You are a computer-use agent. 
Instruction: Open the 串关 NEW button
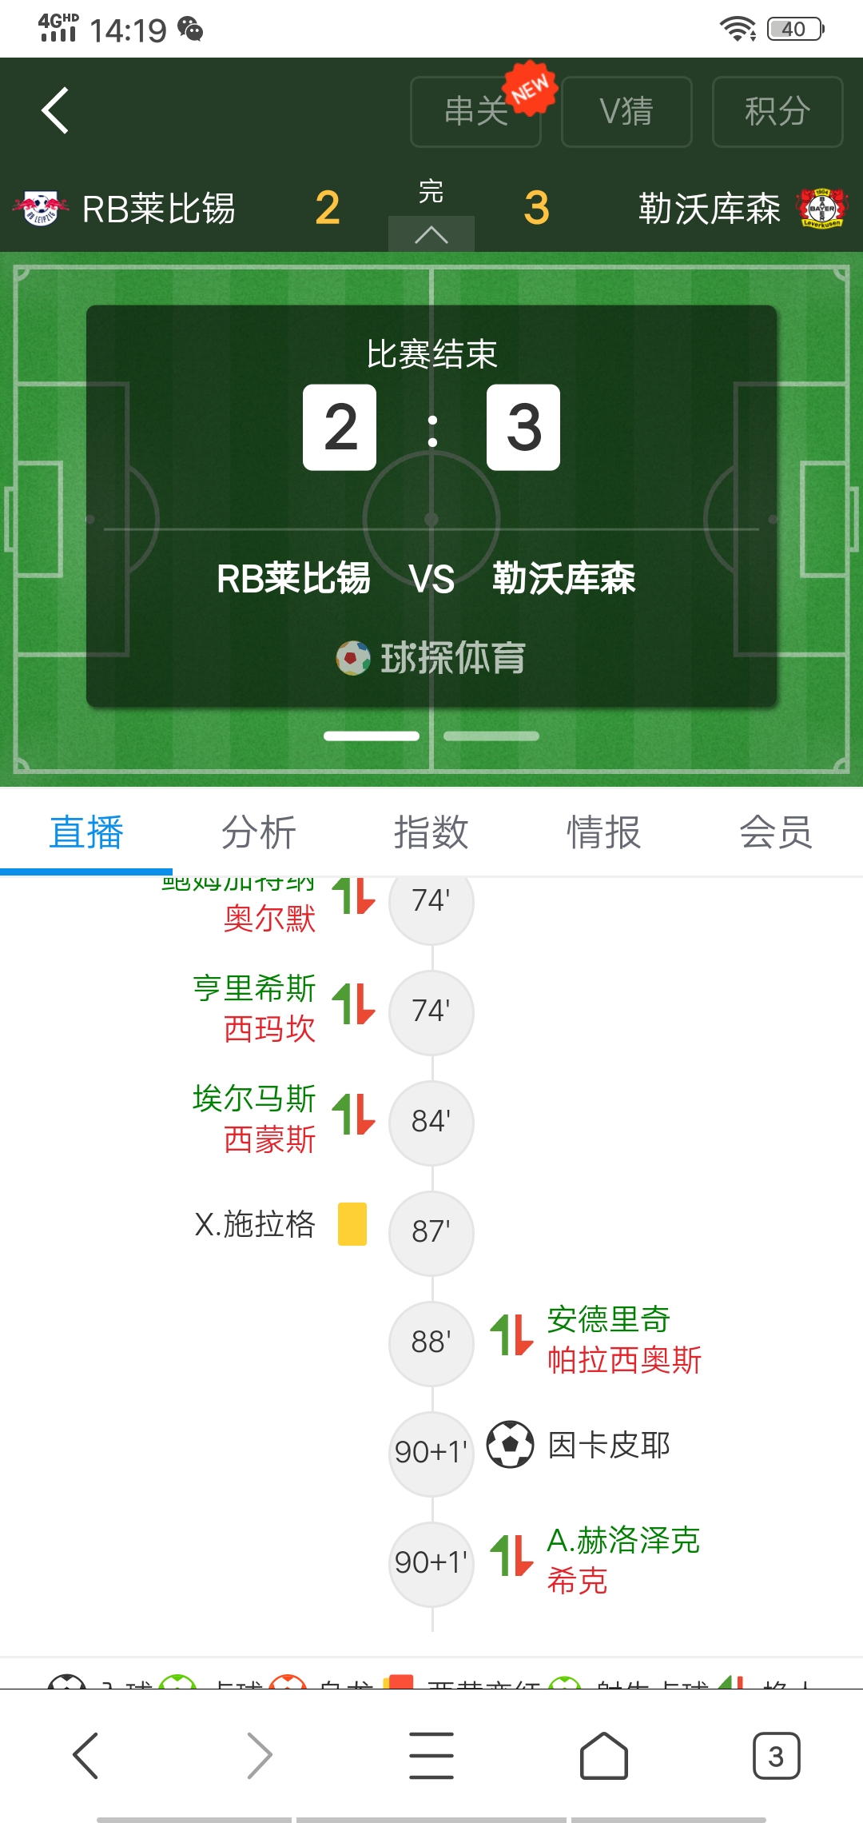click(476, 111)
